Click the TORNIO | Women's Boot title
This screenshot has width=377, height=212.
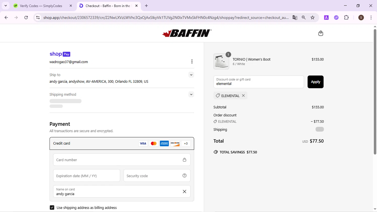[x=252, y=59]
